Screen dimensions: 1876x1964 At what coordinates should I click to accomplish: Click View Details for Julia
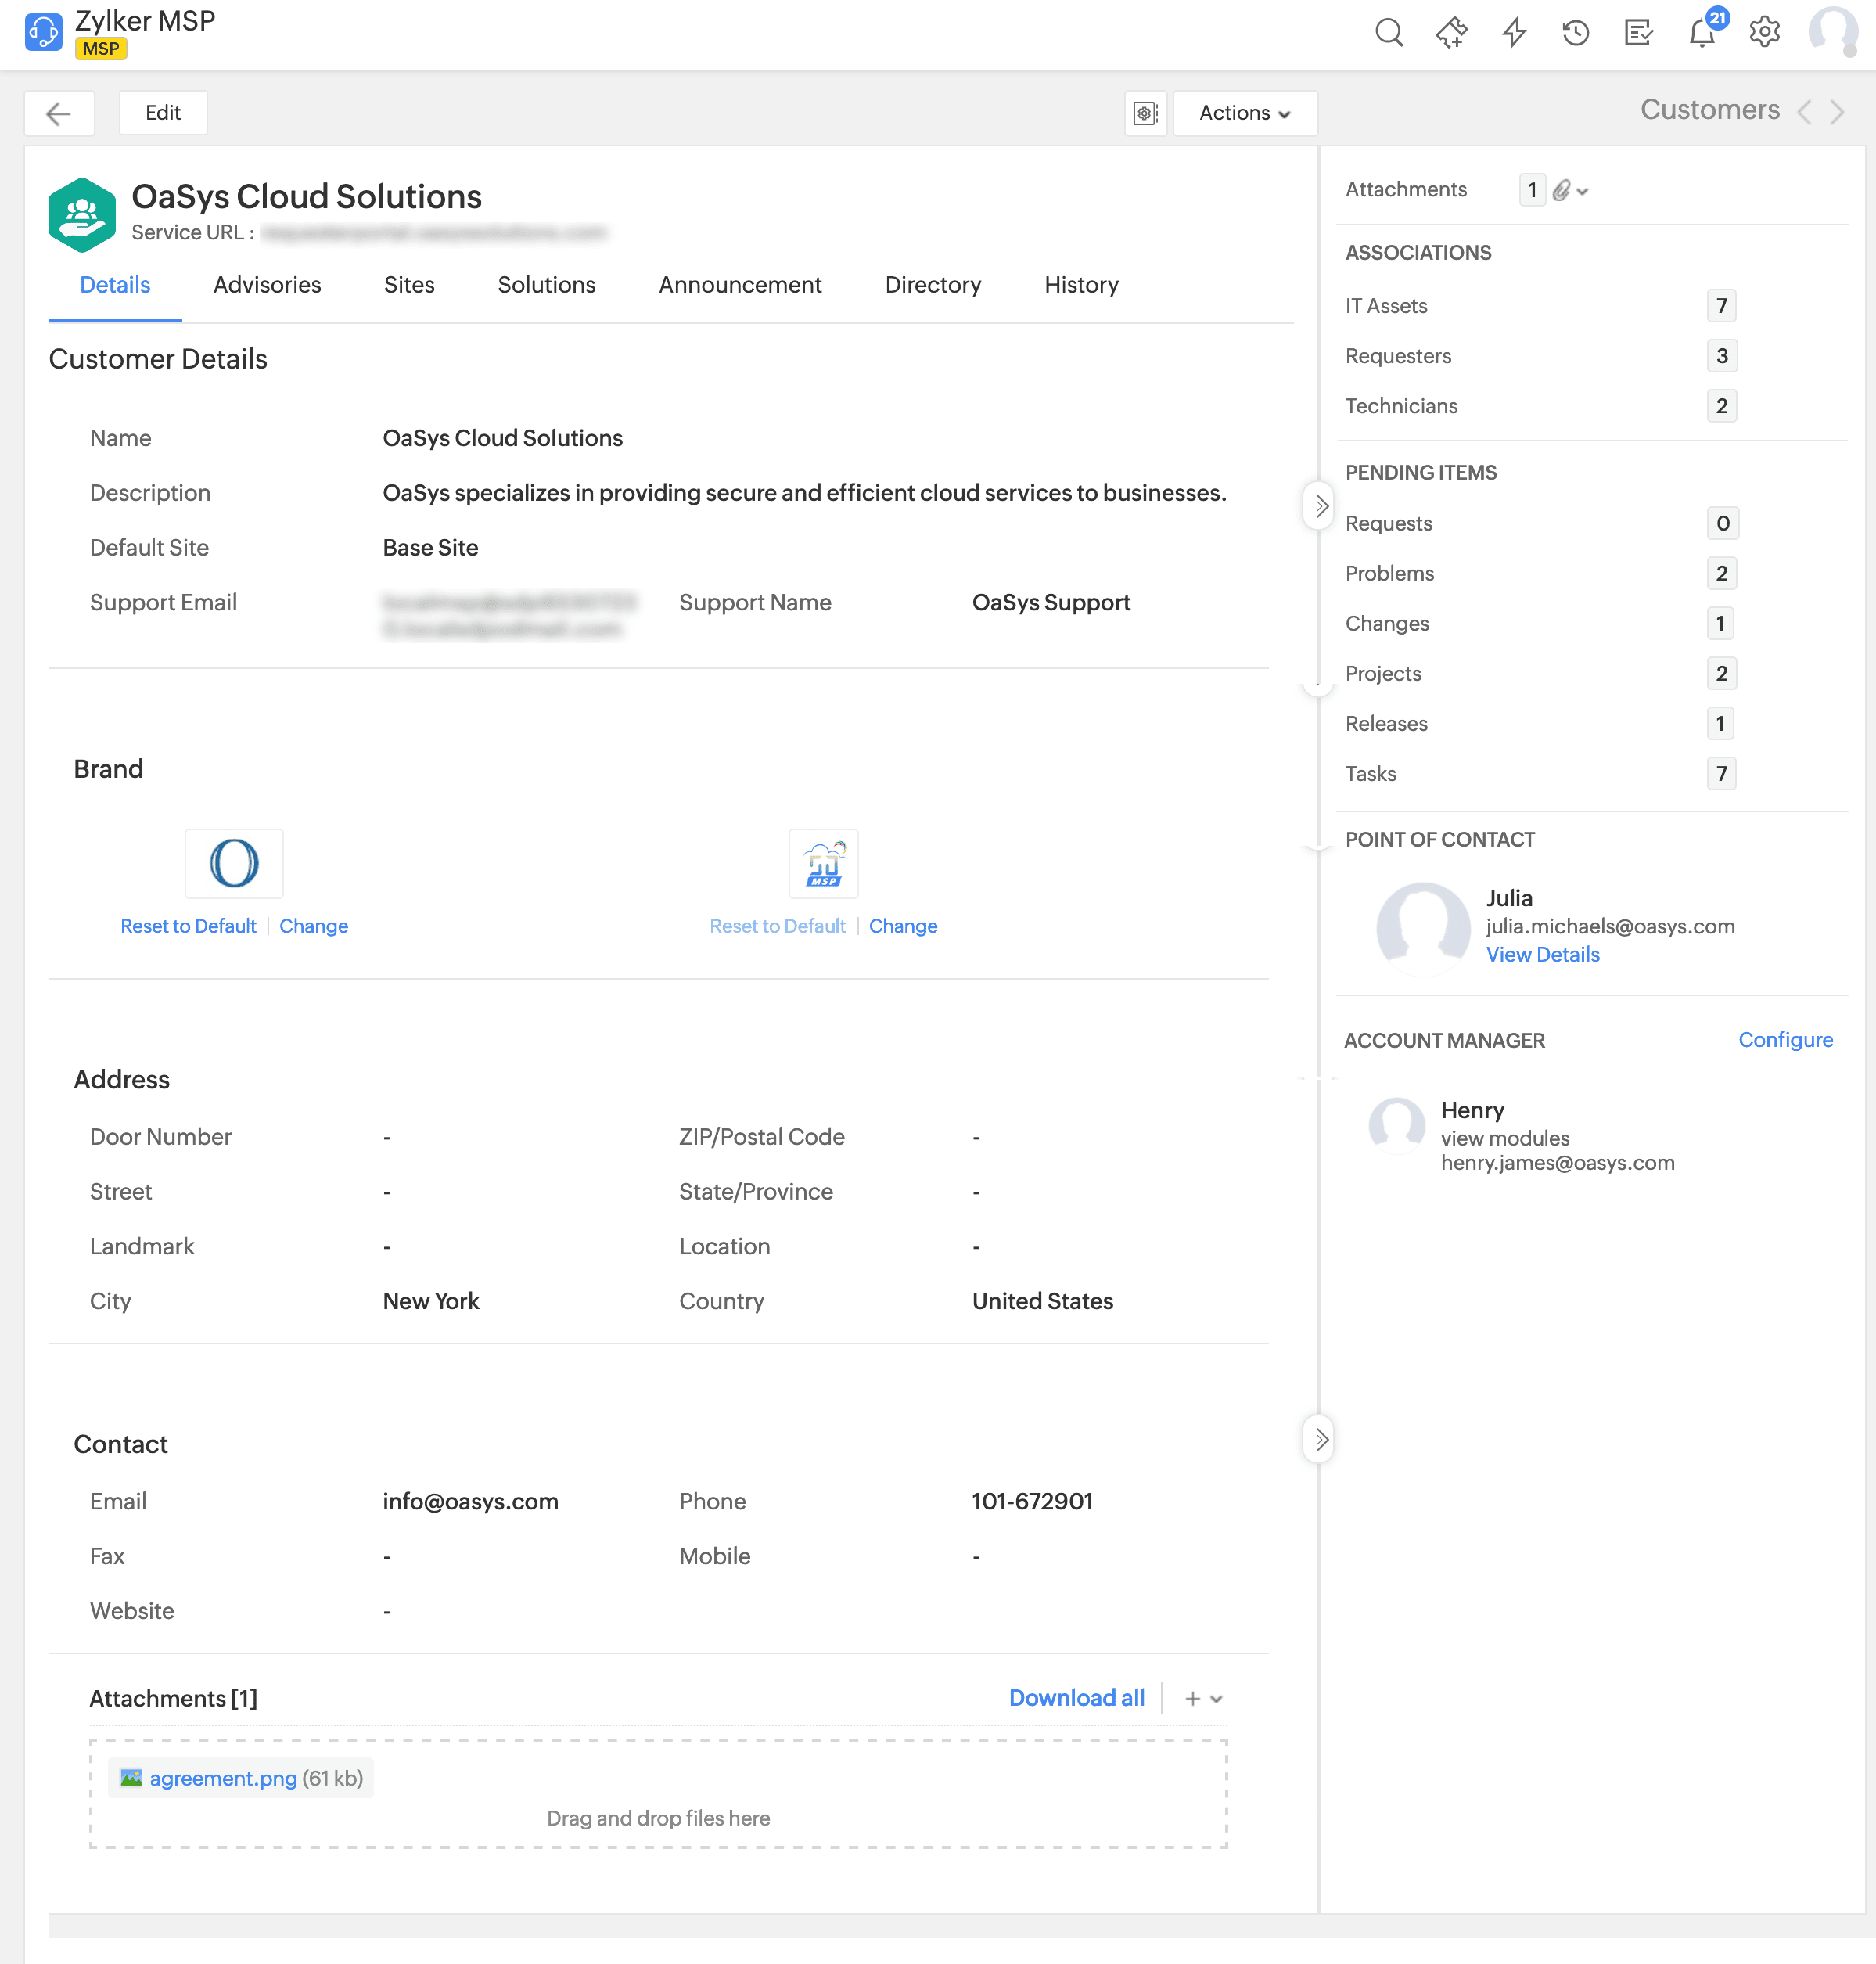pyautogui.click(x=1542, y=954)
